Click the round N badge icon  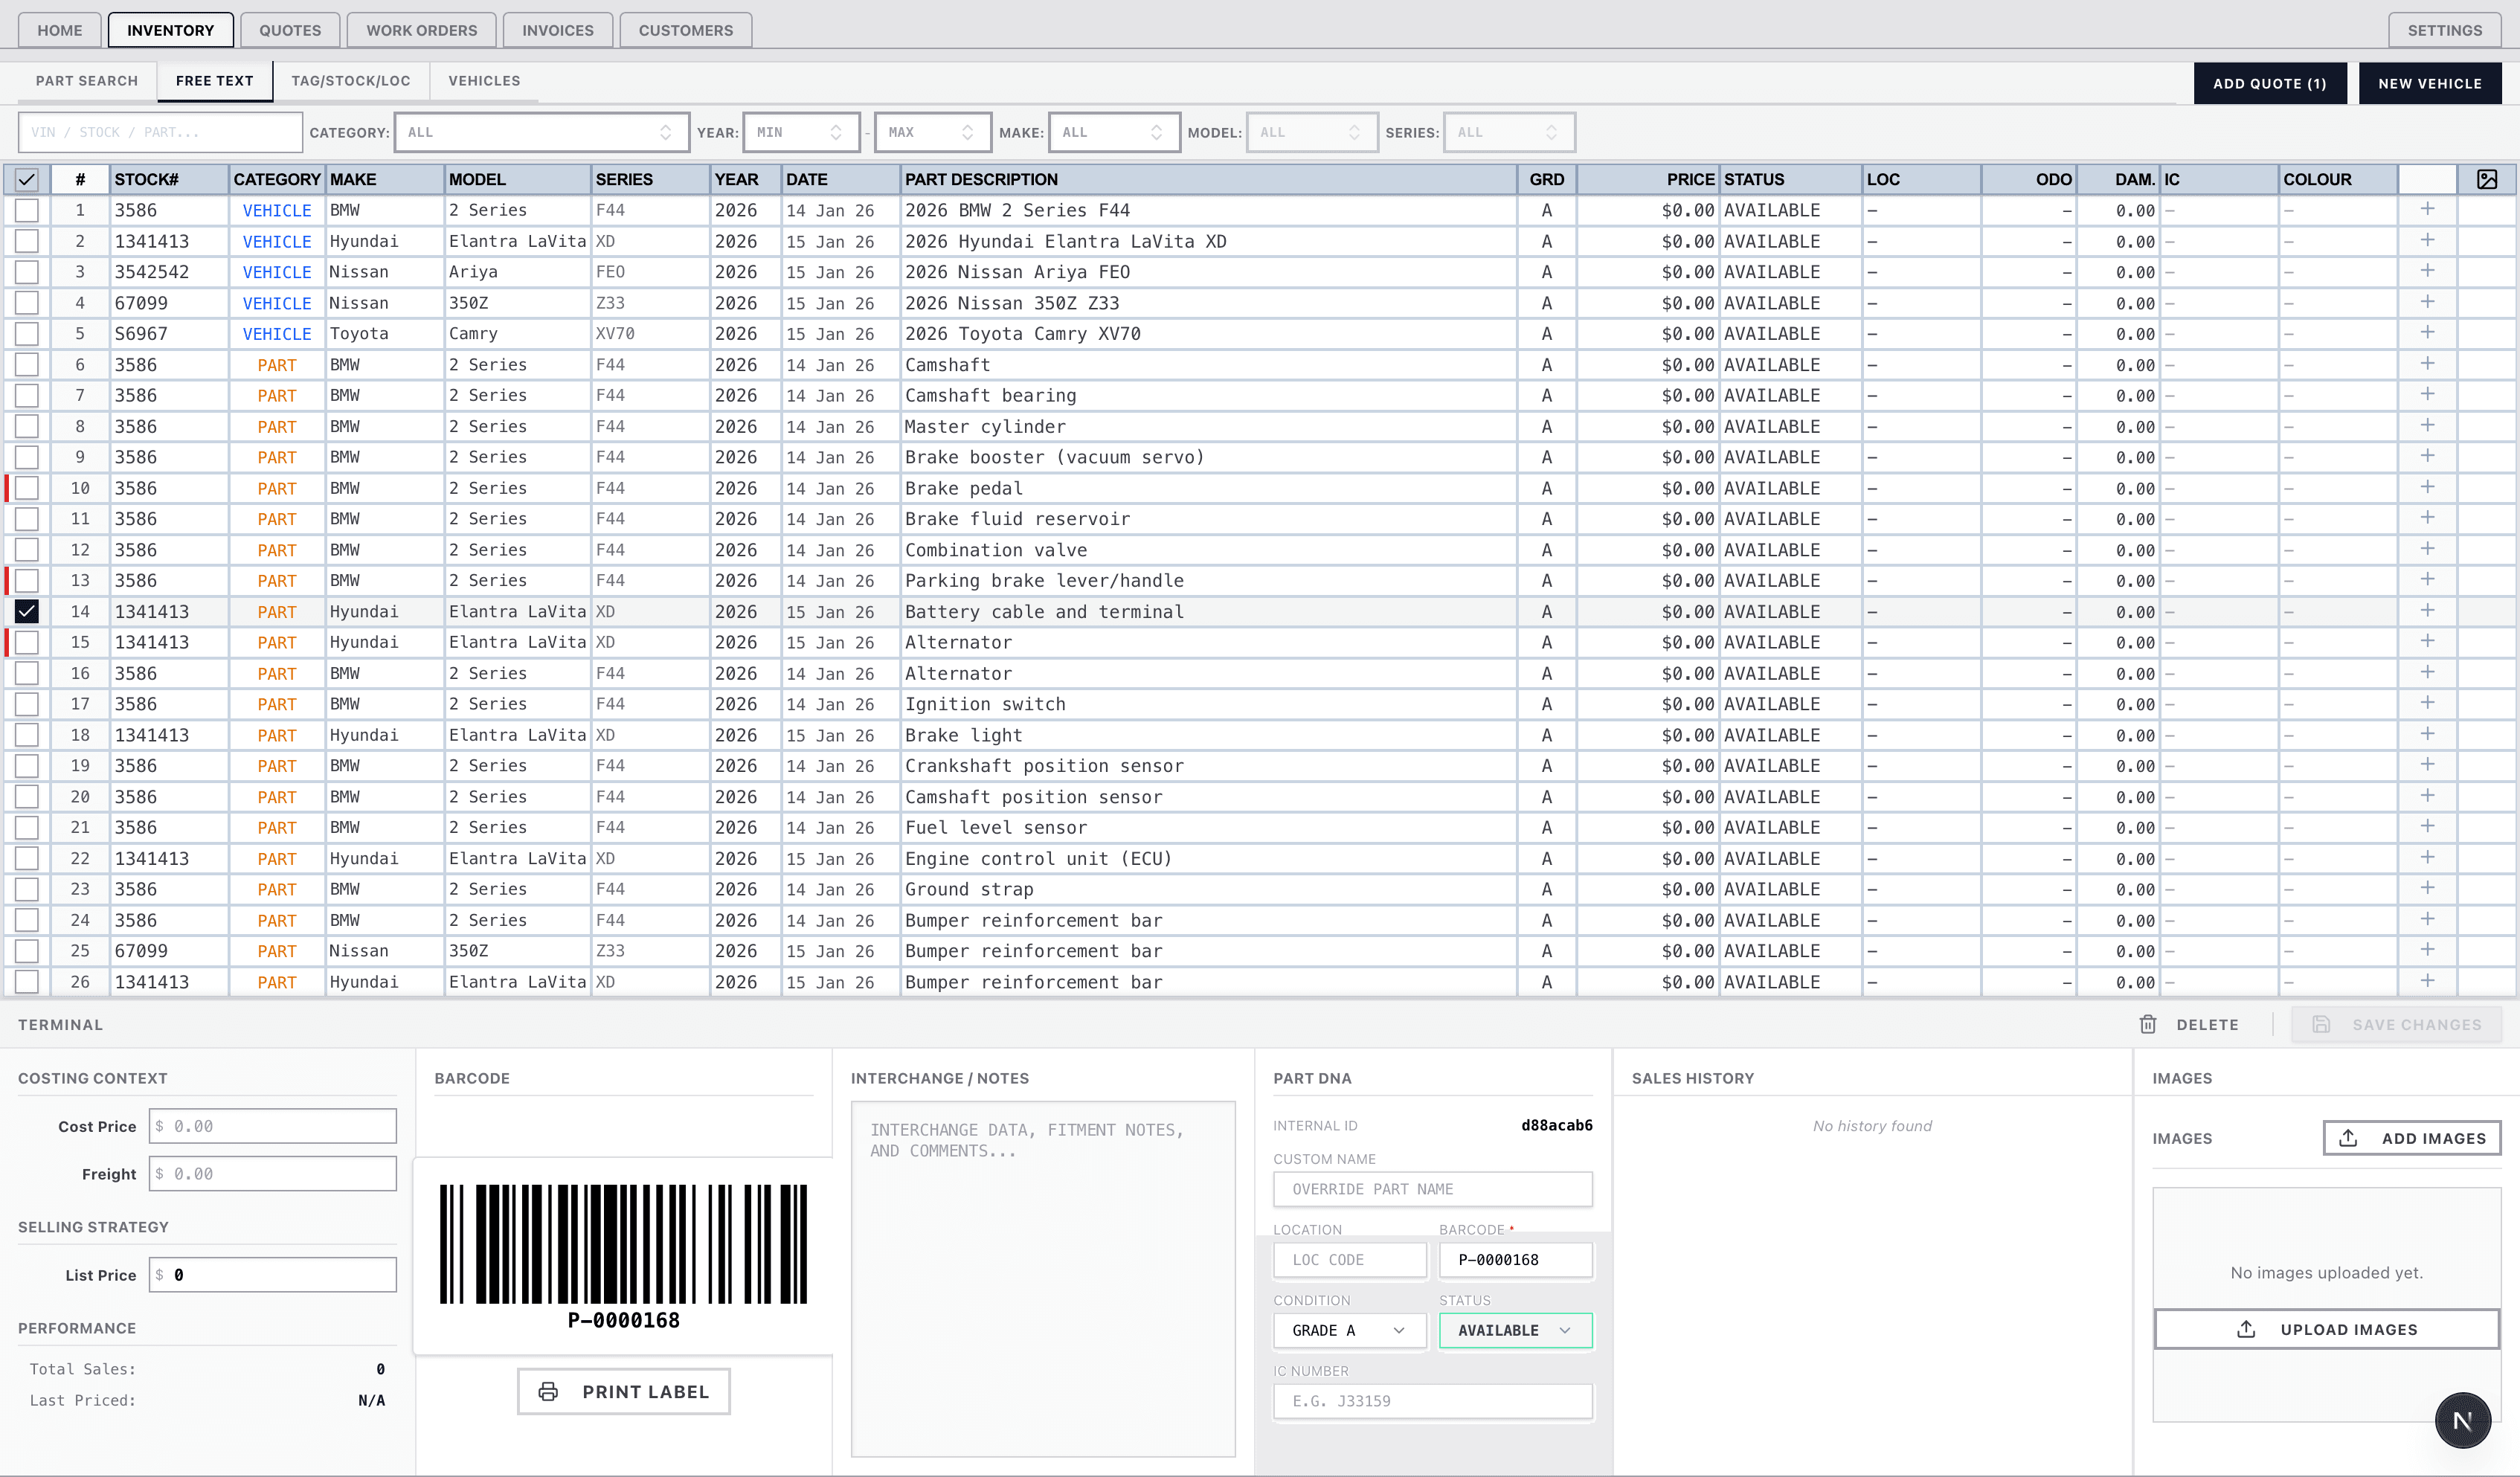2461,1420
